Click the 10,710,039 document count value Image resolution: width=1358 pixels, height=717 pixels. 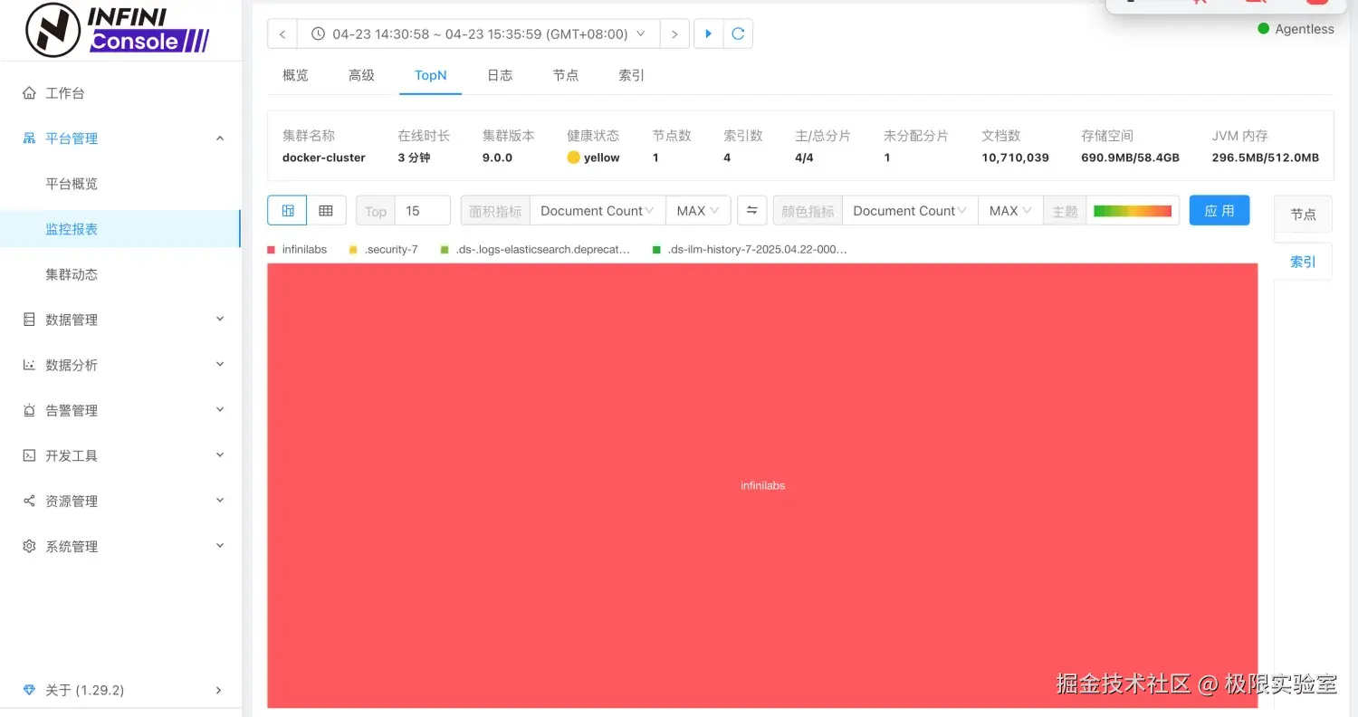click(x=1016, y=158)
